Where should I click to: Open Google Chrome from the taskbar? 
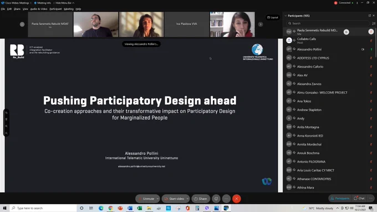pyautogui.click(x=110, y=208)
